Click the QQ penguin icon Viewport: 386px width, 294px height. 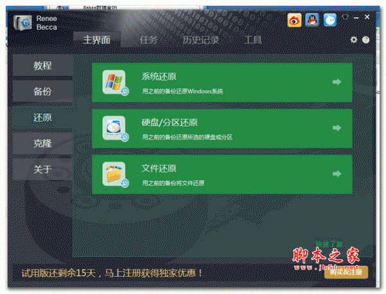[x=312, y=20]
